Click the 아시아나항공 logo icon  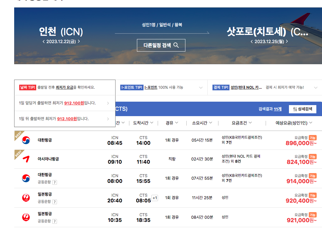[x=26, y=159]
